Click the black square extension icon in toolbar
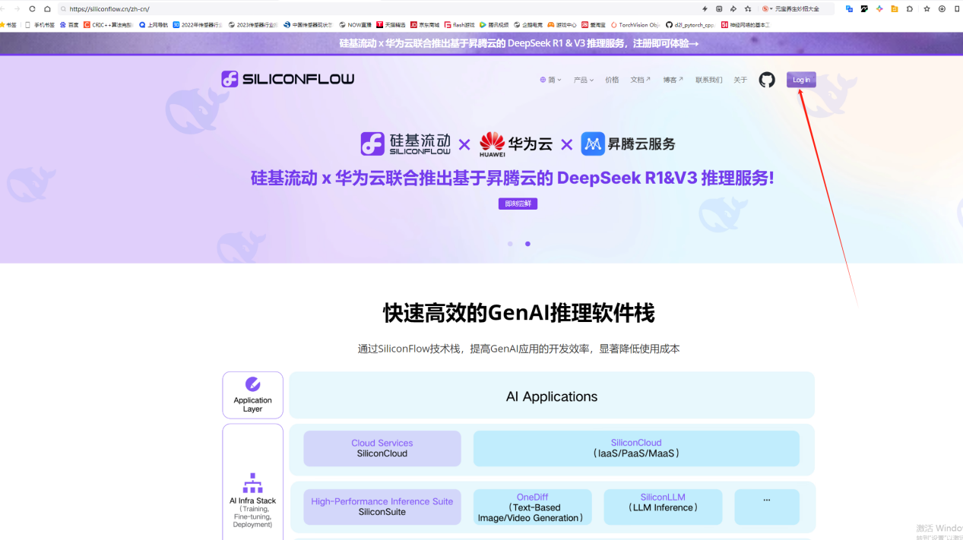The width and height of the screenshot is (963, 540). 864,8
